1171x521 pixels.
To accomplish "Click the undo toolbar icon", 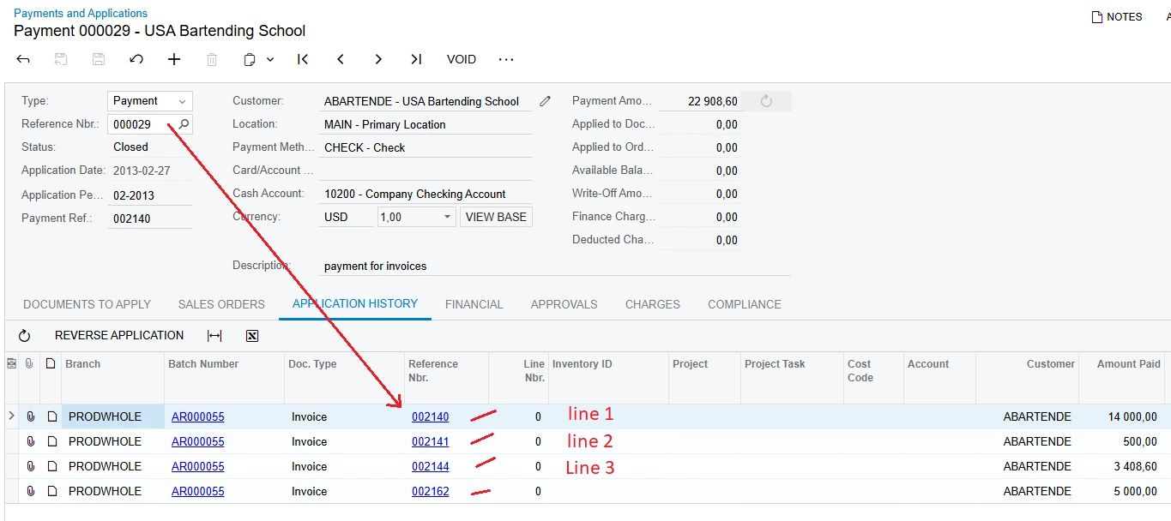I will 136,59.
